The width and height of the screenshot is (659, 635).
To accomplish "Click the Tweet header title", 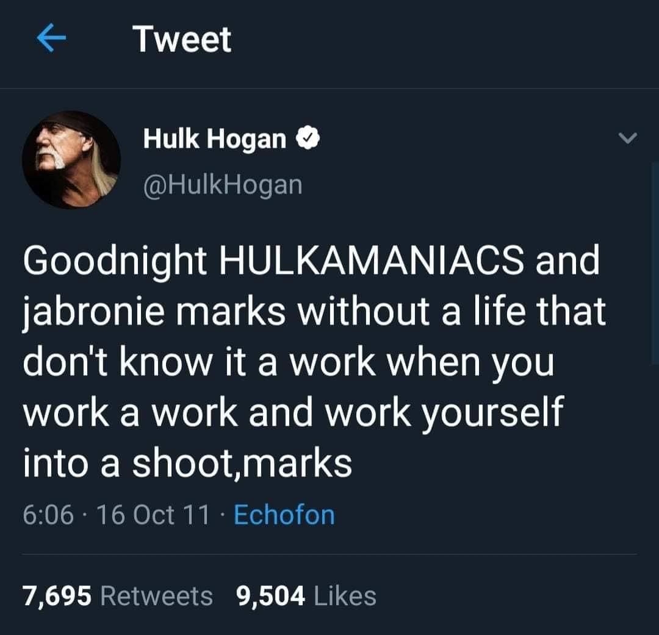I will (x=182, y=39).
